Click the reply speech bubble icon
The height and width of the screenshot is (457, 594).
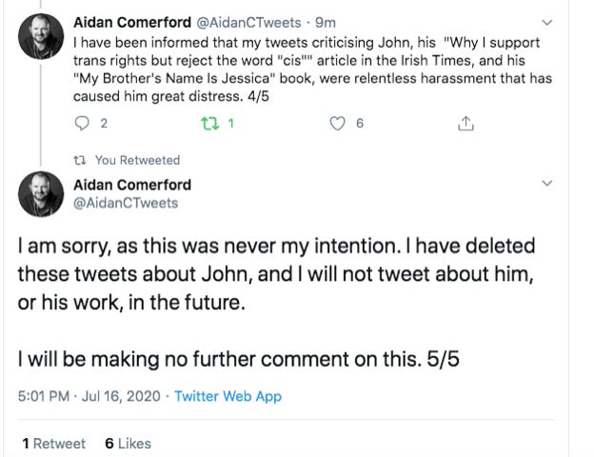tap(79, 123)
